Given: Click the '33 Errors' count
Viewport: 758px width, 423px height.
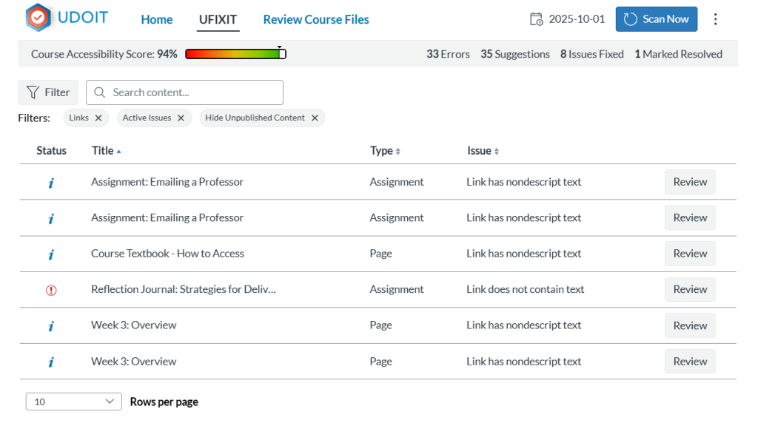Looking at the screenshot, I should [x=448, y=54].
